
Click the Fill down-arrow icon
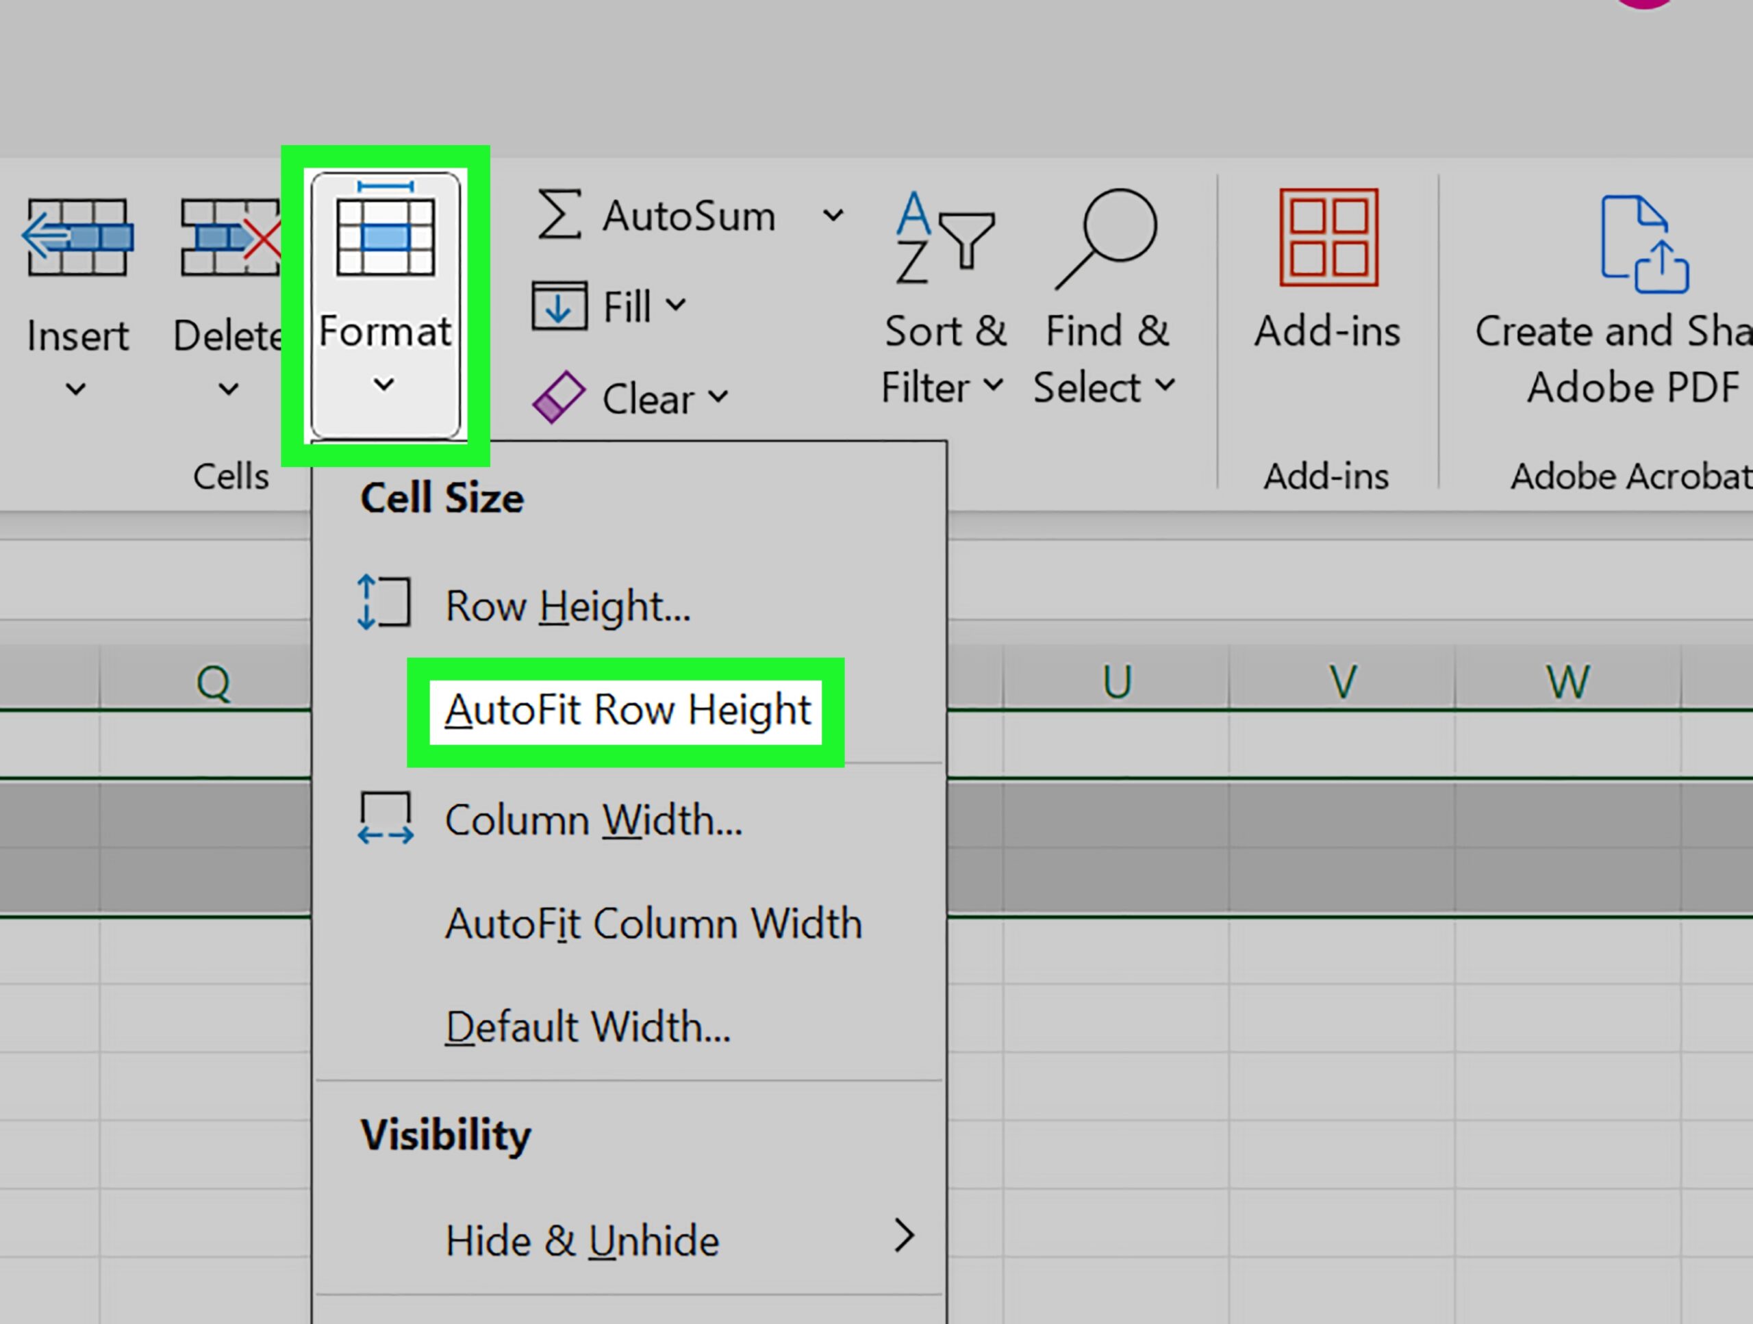(x=559, y=305)
